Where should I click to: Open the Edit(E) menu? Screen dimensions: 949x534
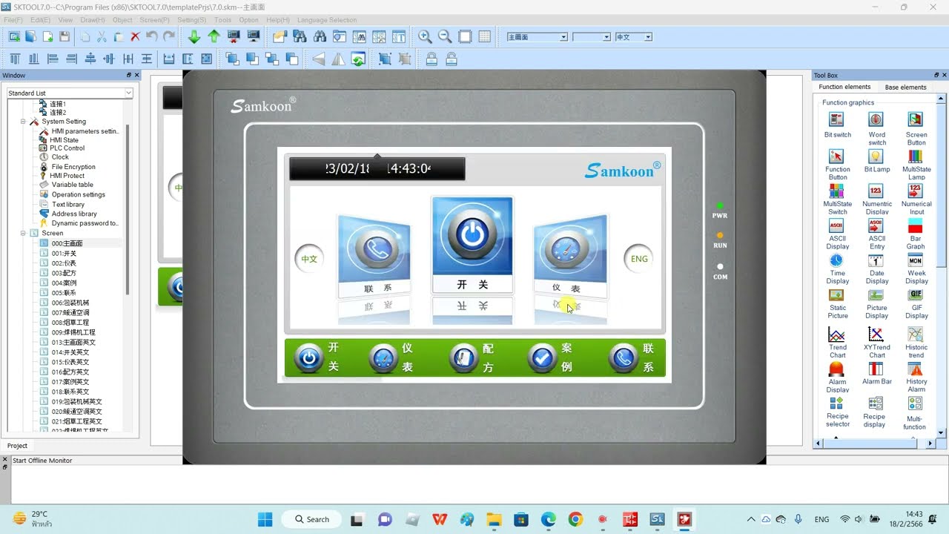pyautogui.click(x=41, y=20)
